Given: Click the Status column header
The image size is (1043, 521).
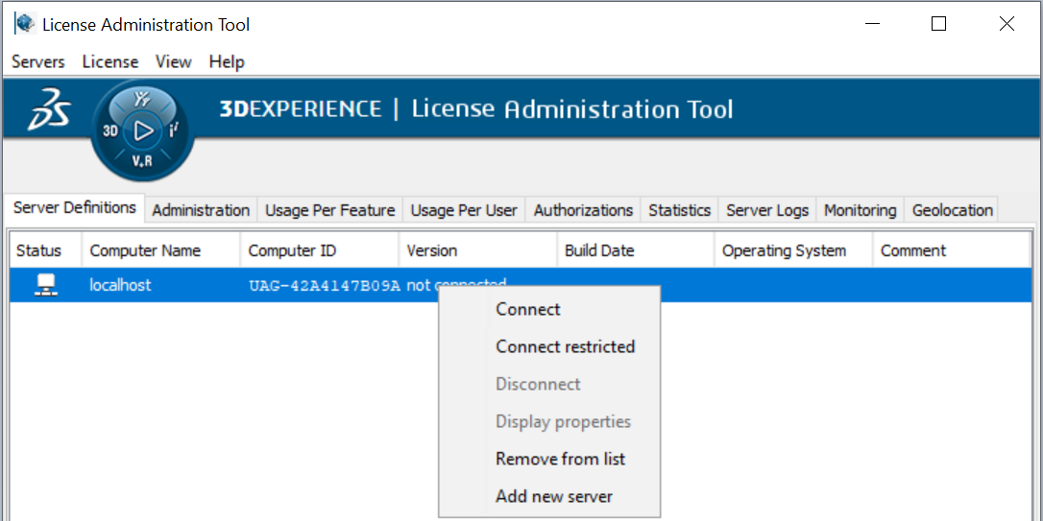Looking at the screenshot, I should pyautogui.click(x=46, y=250).
